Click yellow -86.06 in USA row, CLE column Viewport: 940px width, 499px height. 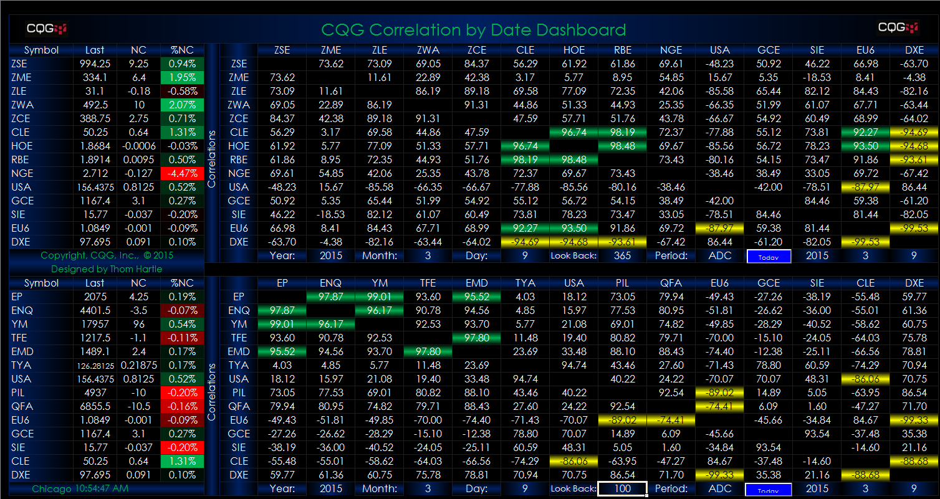point(865,379)
